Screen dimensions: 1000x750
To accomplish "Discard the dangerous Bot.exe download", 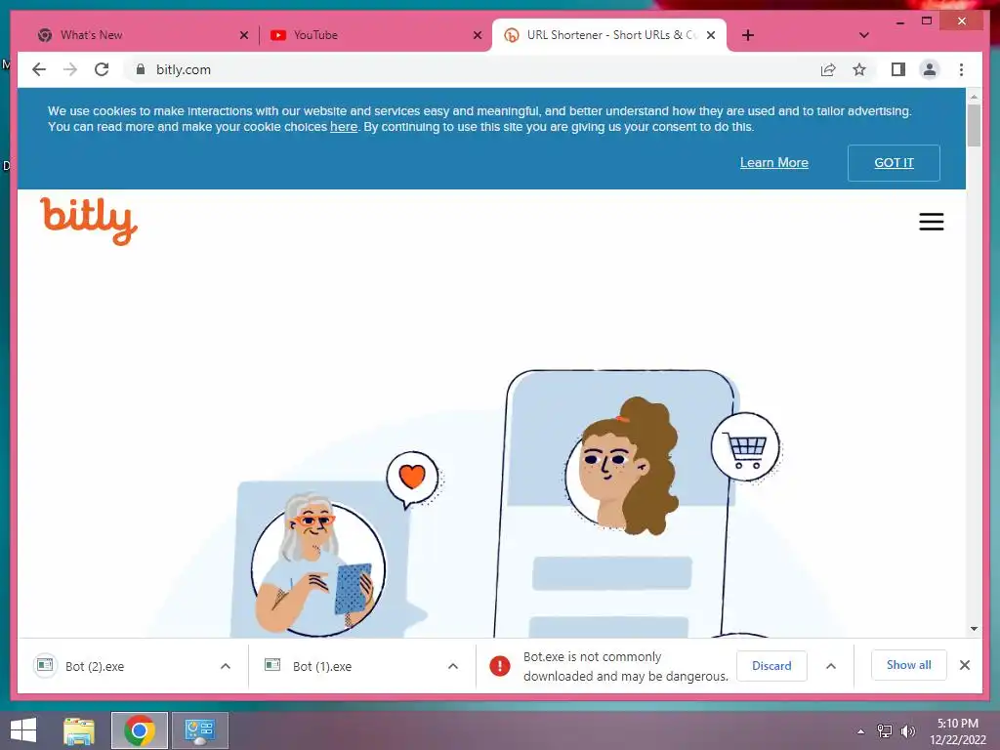I will [x=771, y=666].
